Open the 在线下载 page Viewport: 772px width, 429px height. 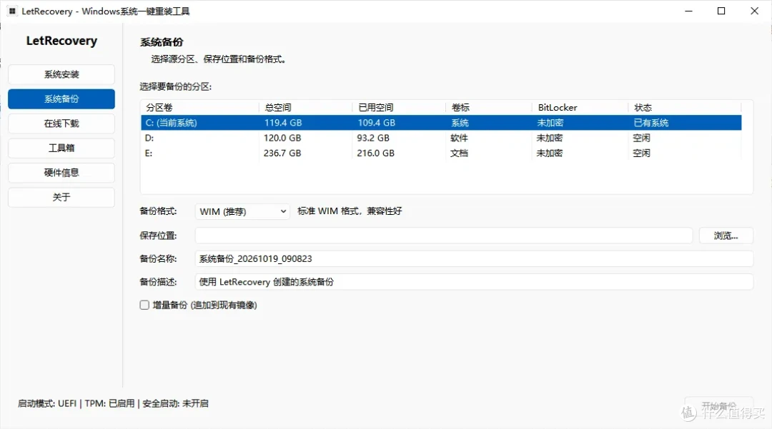tap(61, 123)
